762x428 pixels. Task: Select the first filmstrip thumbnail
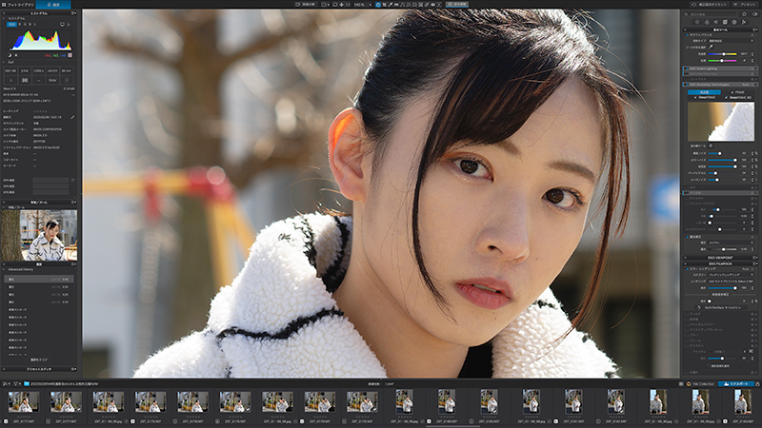click(23, 401)
